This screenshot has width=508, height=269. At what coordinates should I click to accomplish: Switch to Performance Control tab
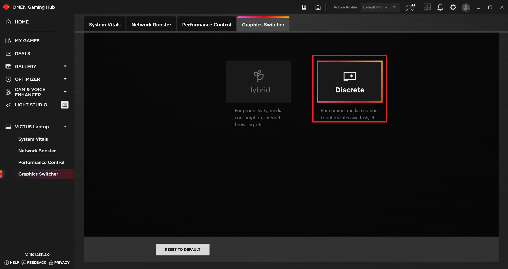pos(206,25)
